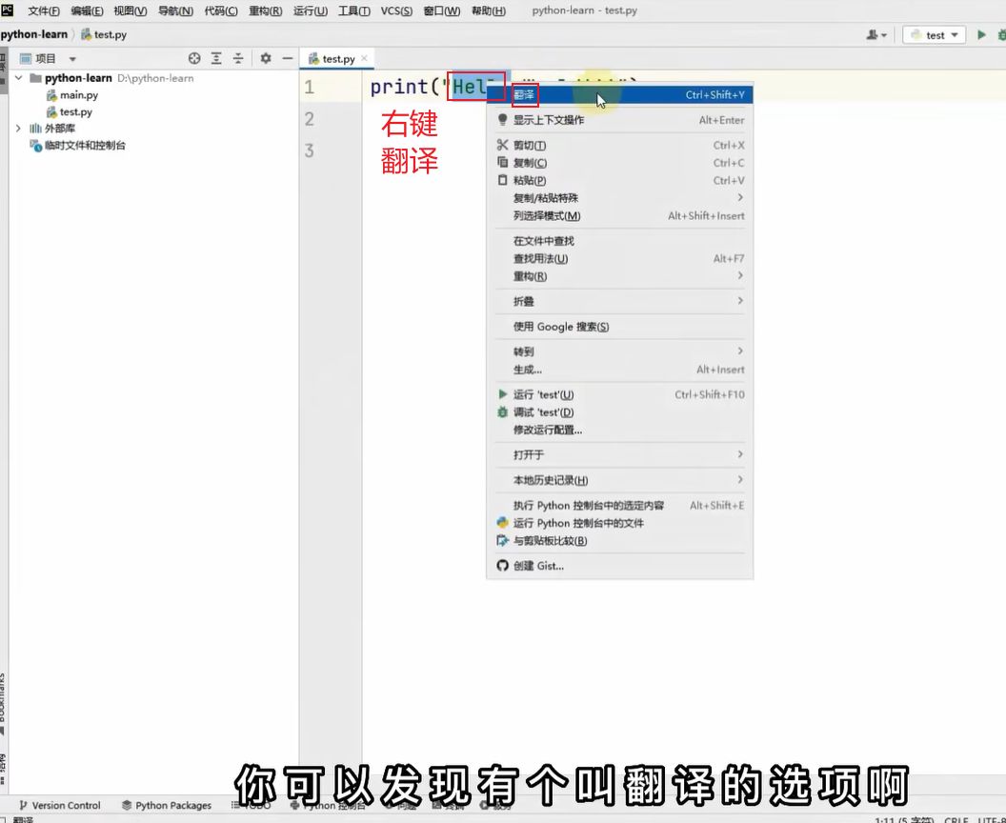Open the test run configuration dropdown
This screenshot has height=823, width=1006.
(x=934, y=35)
